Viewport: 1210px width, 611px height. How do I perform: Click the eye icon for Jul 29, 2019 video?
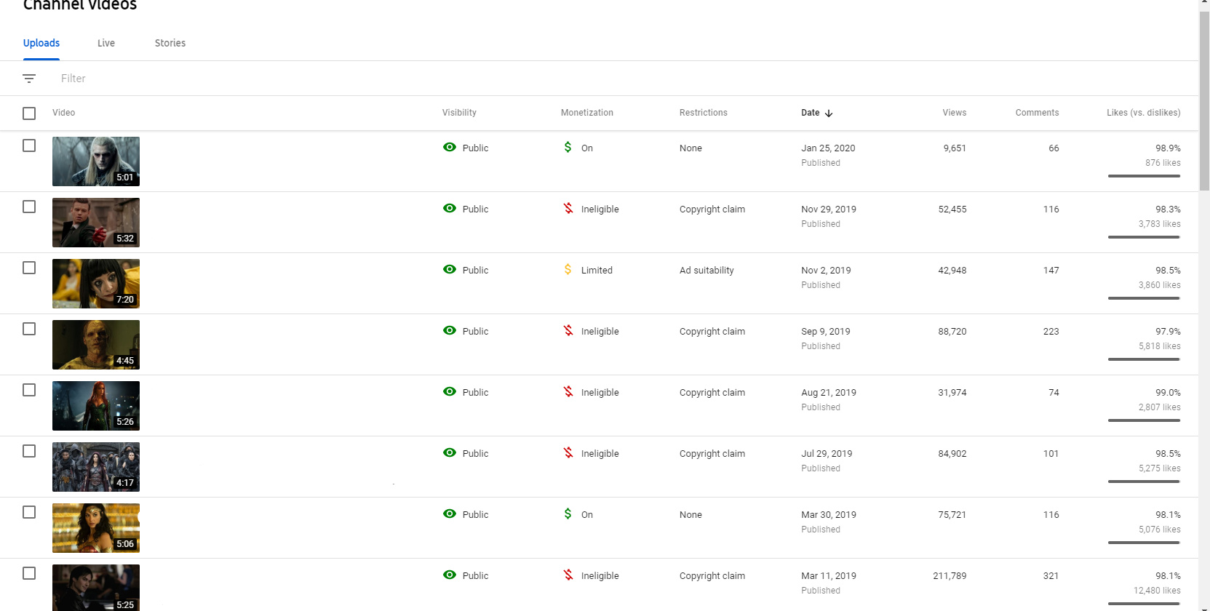coord(450,452)
